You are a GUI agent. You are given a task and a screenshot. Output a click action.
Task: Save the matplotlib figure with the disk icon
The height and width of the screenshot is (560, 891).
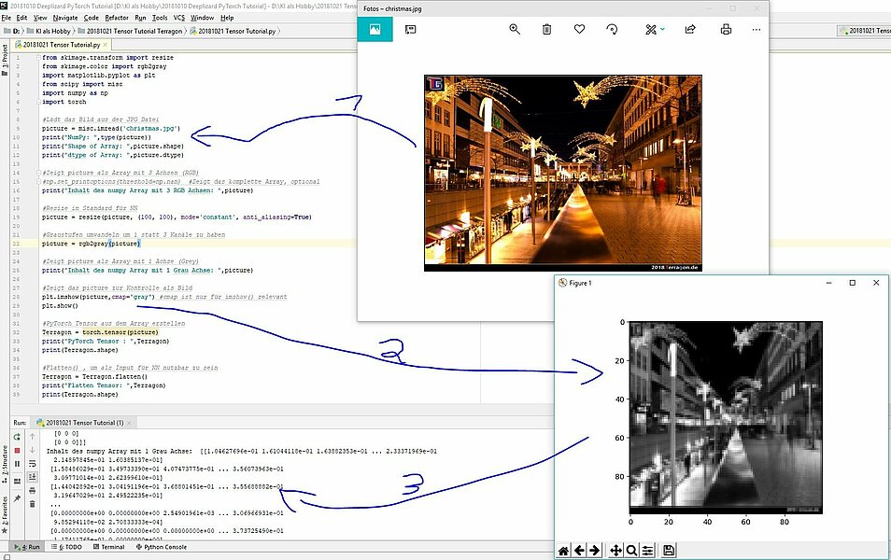pyautogui.click(x=669, y=551)
